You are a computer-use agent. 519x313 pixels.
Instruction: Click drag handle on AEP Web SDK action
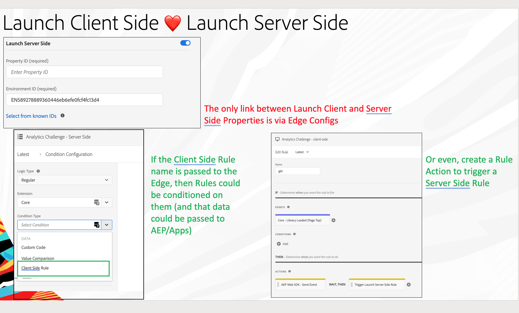(278, 285)
